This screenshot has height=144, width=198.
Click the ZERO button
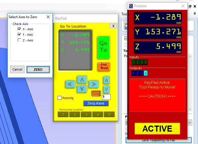(38, 69)
